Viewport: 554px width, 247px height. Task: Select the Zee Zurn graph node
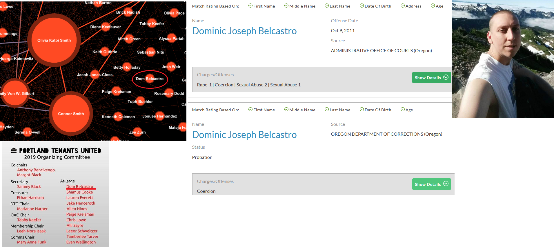click(137, 132)
